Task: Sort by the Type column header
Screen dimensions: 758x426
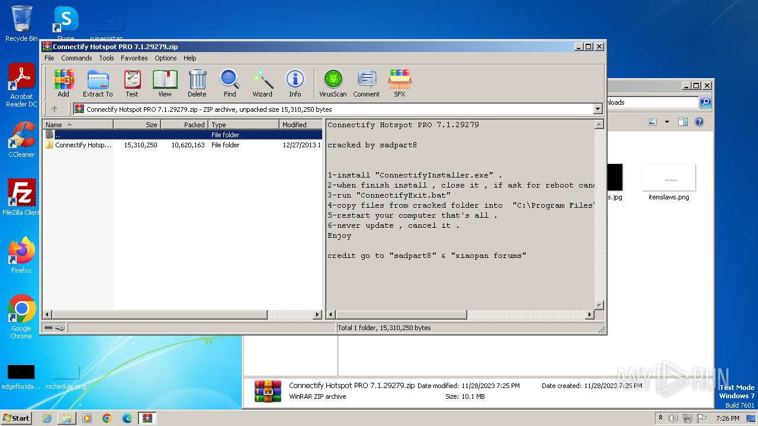Action: pos(243,124)
